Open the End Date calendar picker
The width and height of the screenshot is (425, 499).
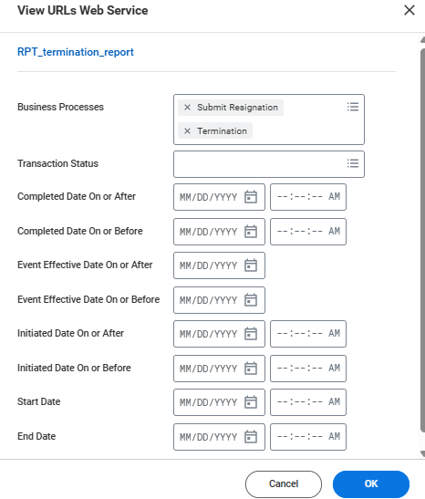click(x=251, y=437)
